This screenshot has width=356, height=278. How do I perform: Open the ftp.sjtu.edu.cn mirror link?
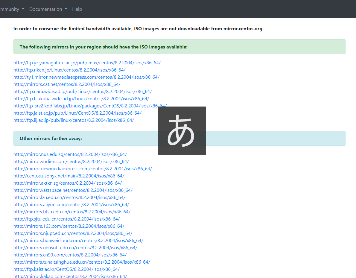(x=66, y=219)
